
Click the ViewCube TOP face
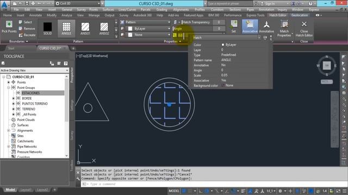327,66
